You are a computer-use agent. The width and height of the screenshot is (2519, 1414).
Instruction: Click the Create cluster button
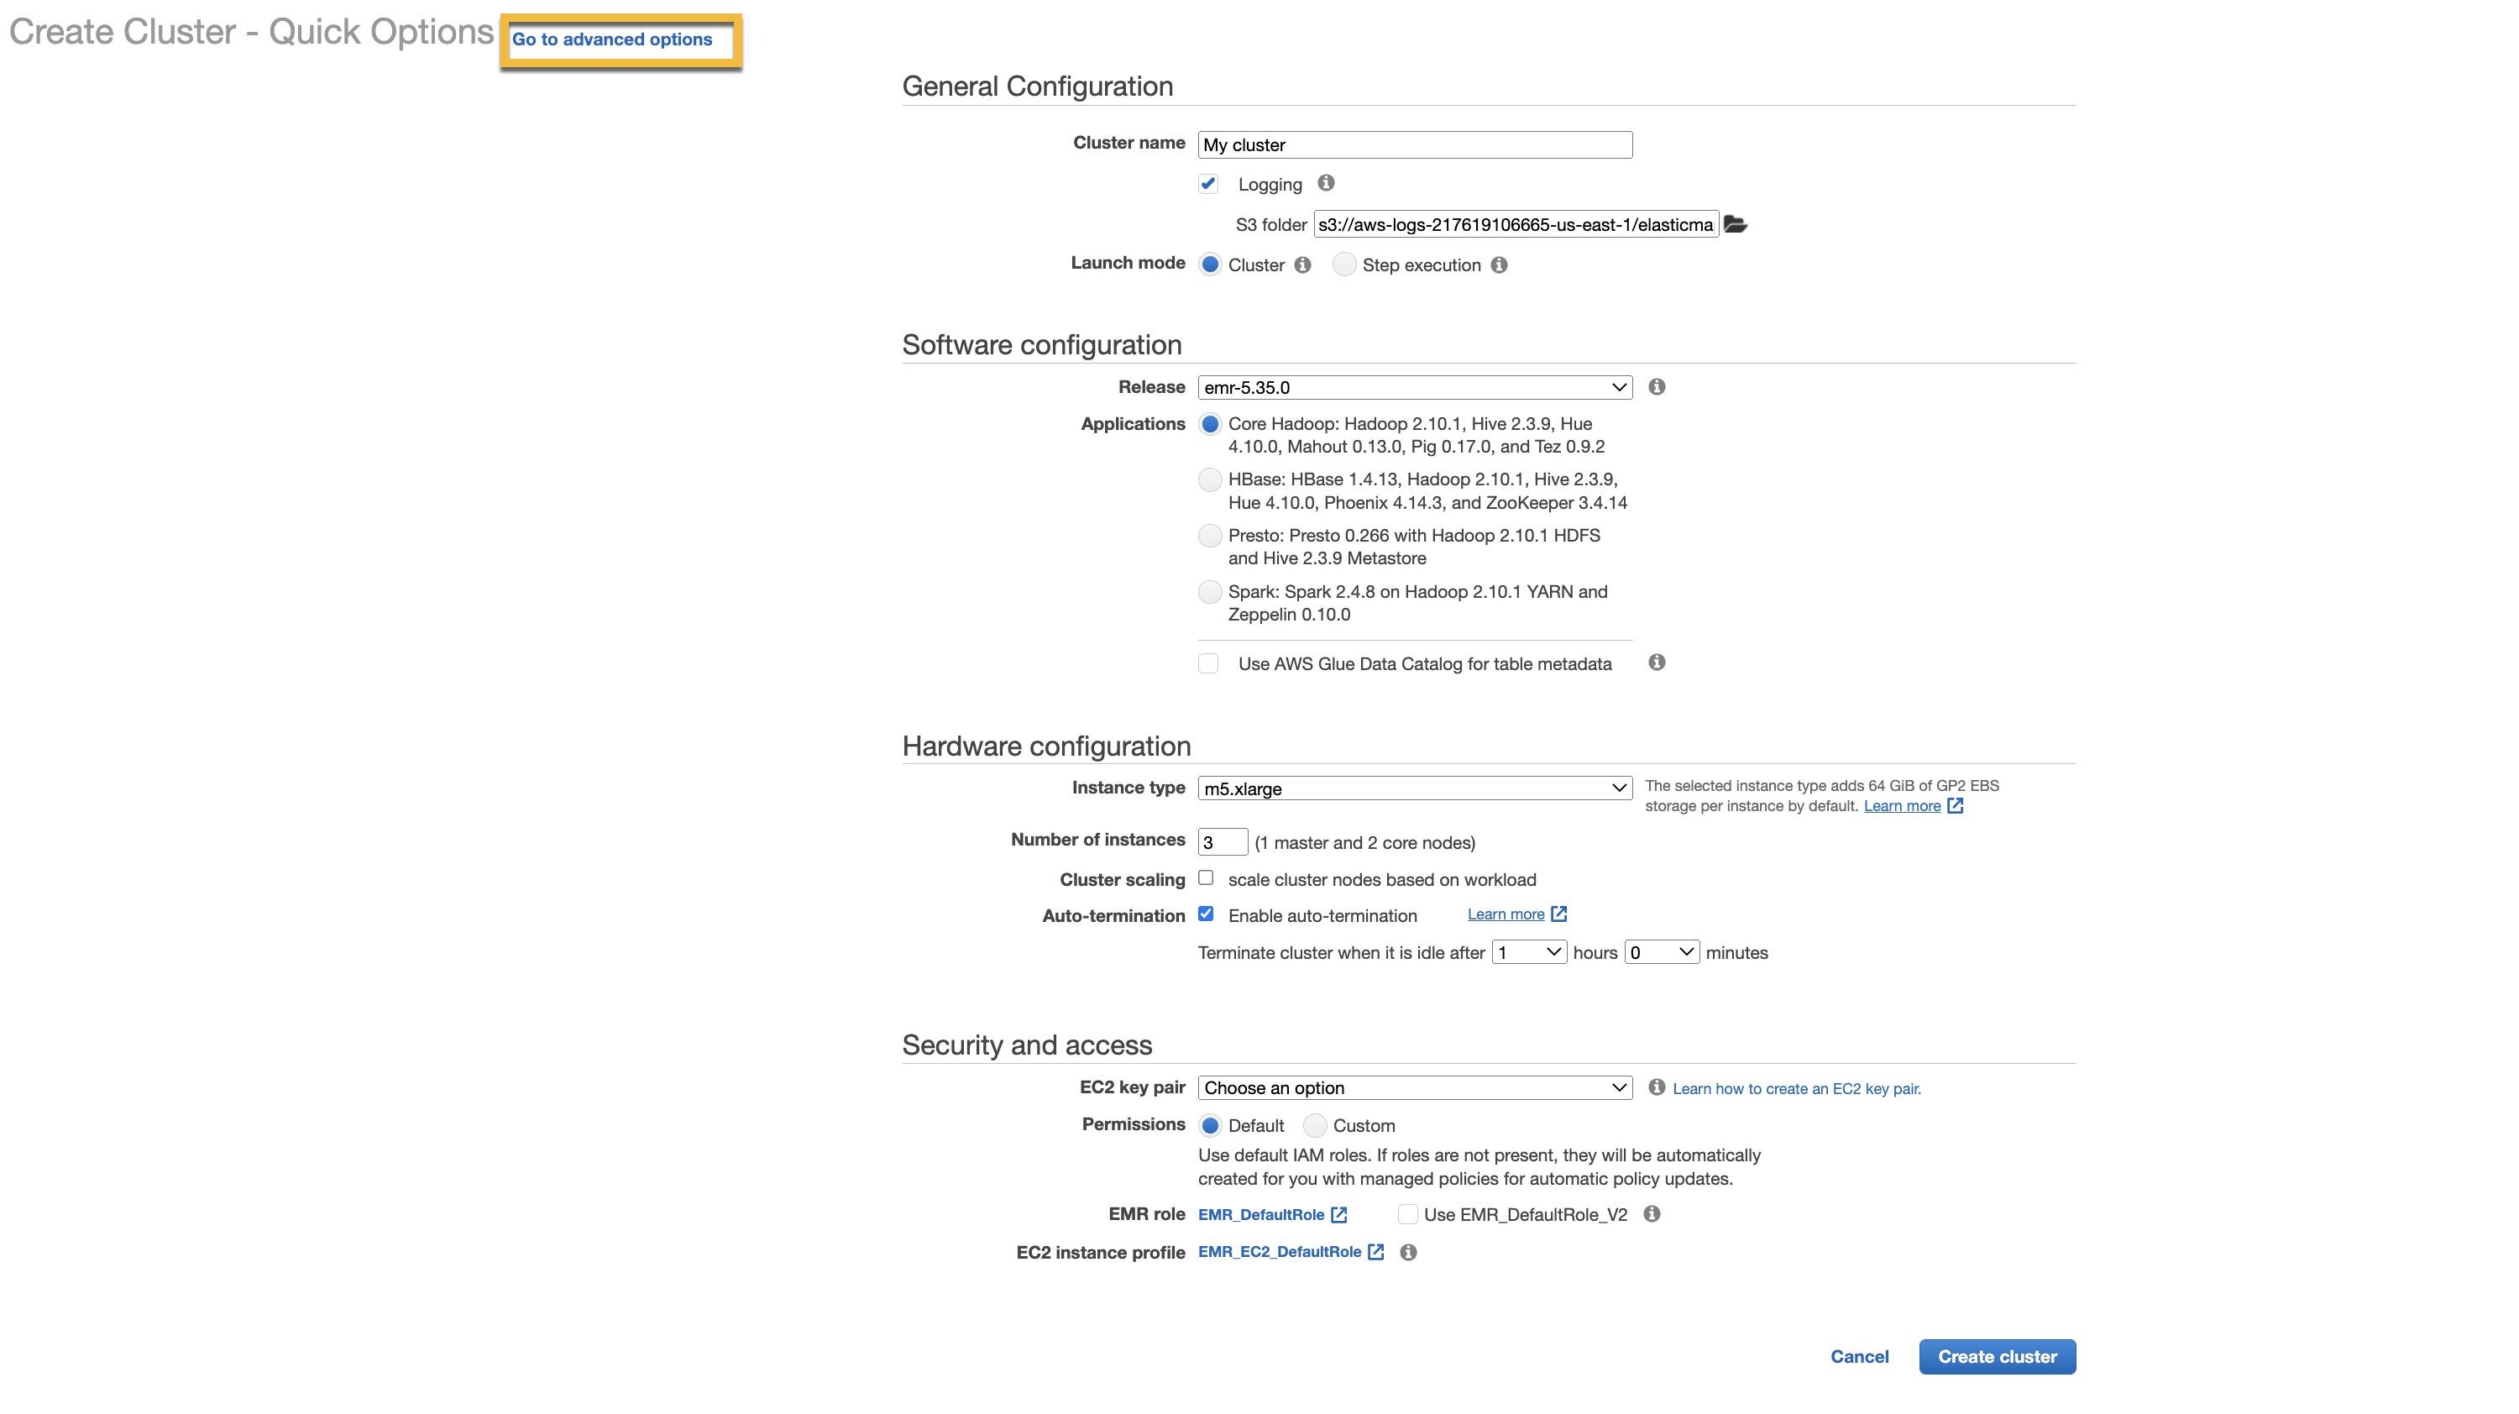pyautogui.click(x=1997, y=1357)
